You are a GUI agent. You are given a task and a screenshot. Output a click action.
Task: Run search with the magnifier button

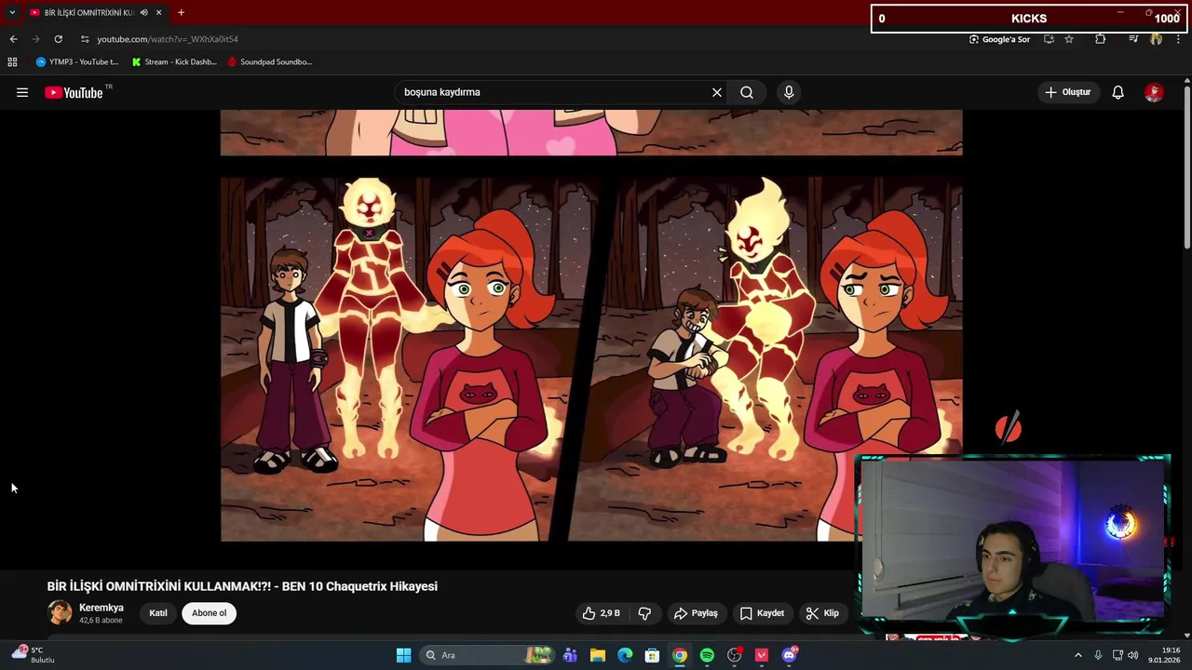tap(747, 92)
